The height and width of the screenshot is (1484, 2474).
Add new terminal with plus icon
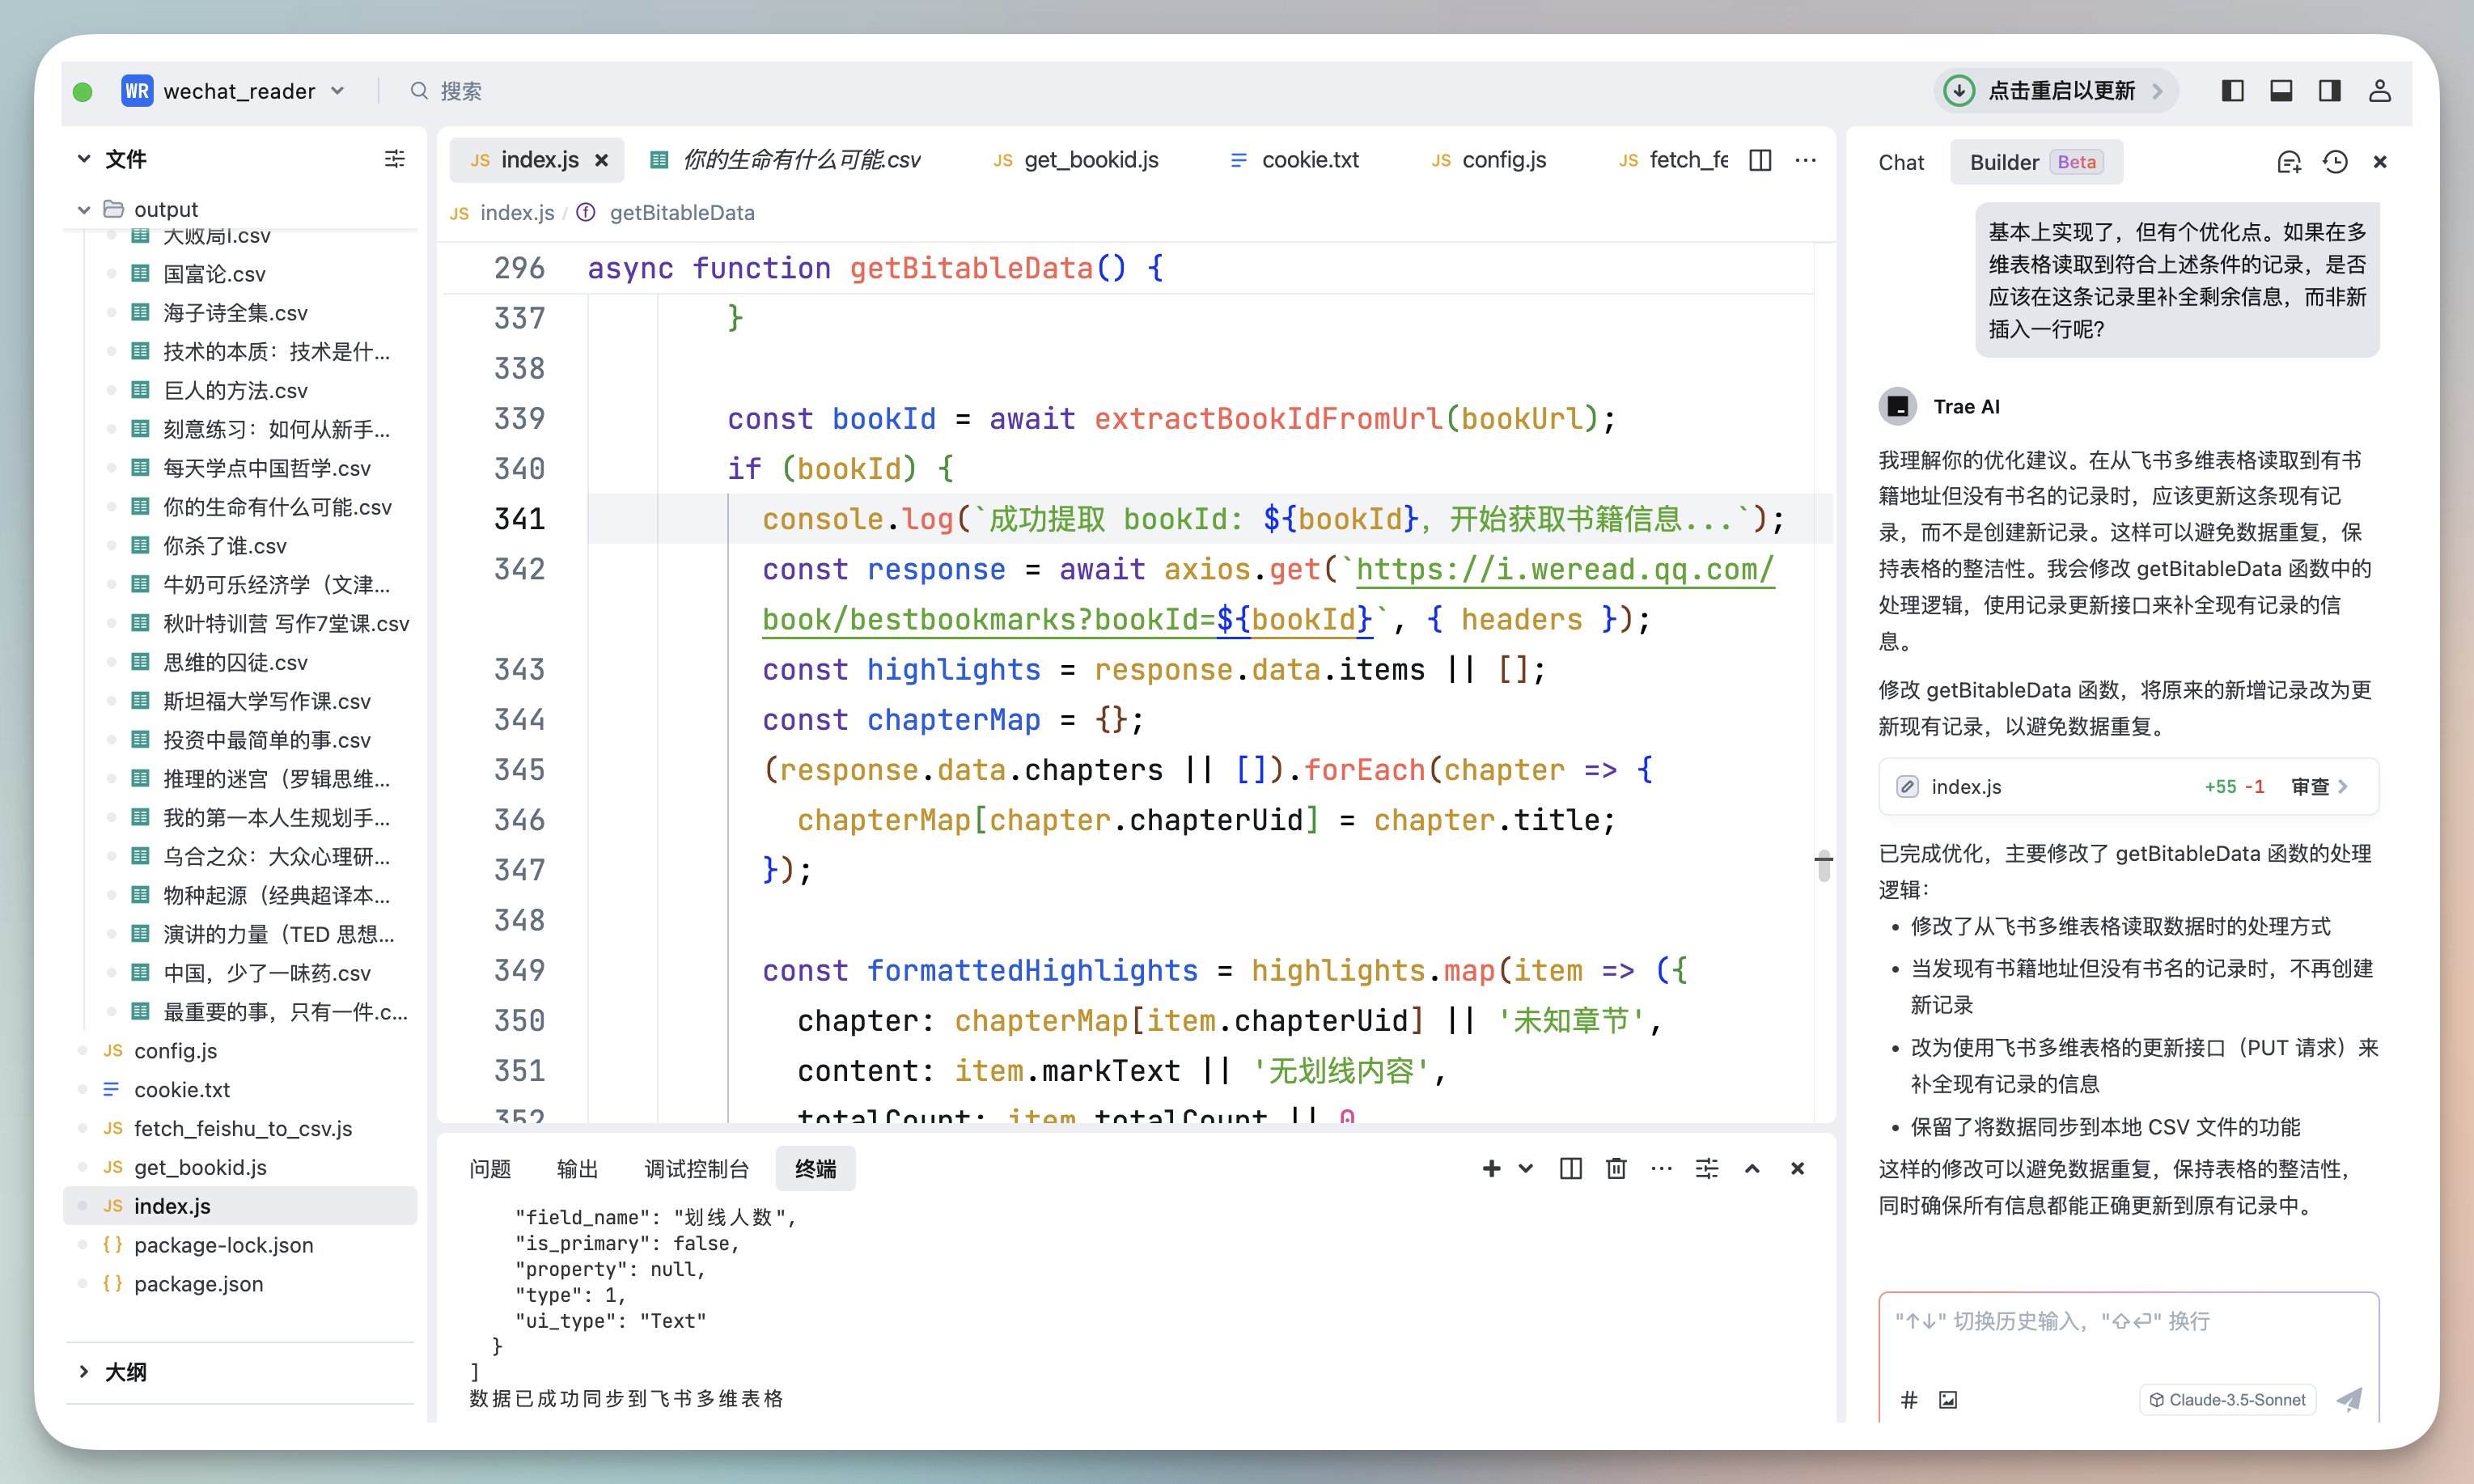click(1491, 1168)
